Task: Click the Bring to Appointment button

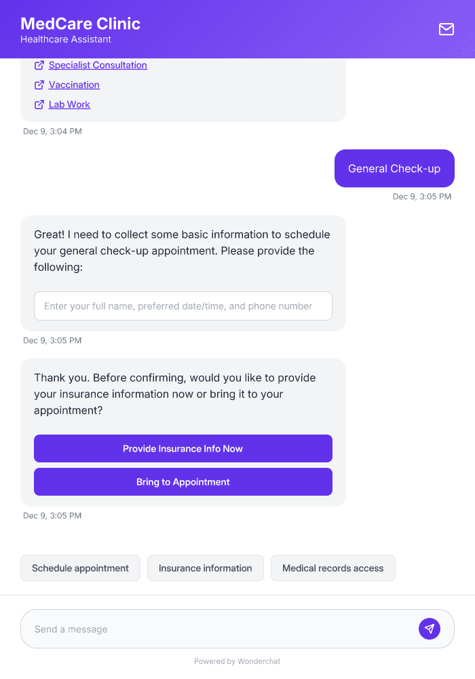Action: click(183, 481)
